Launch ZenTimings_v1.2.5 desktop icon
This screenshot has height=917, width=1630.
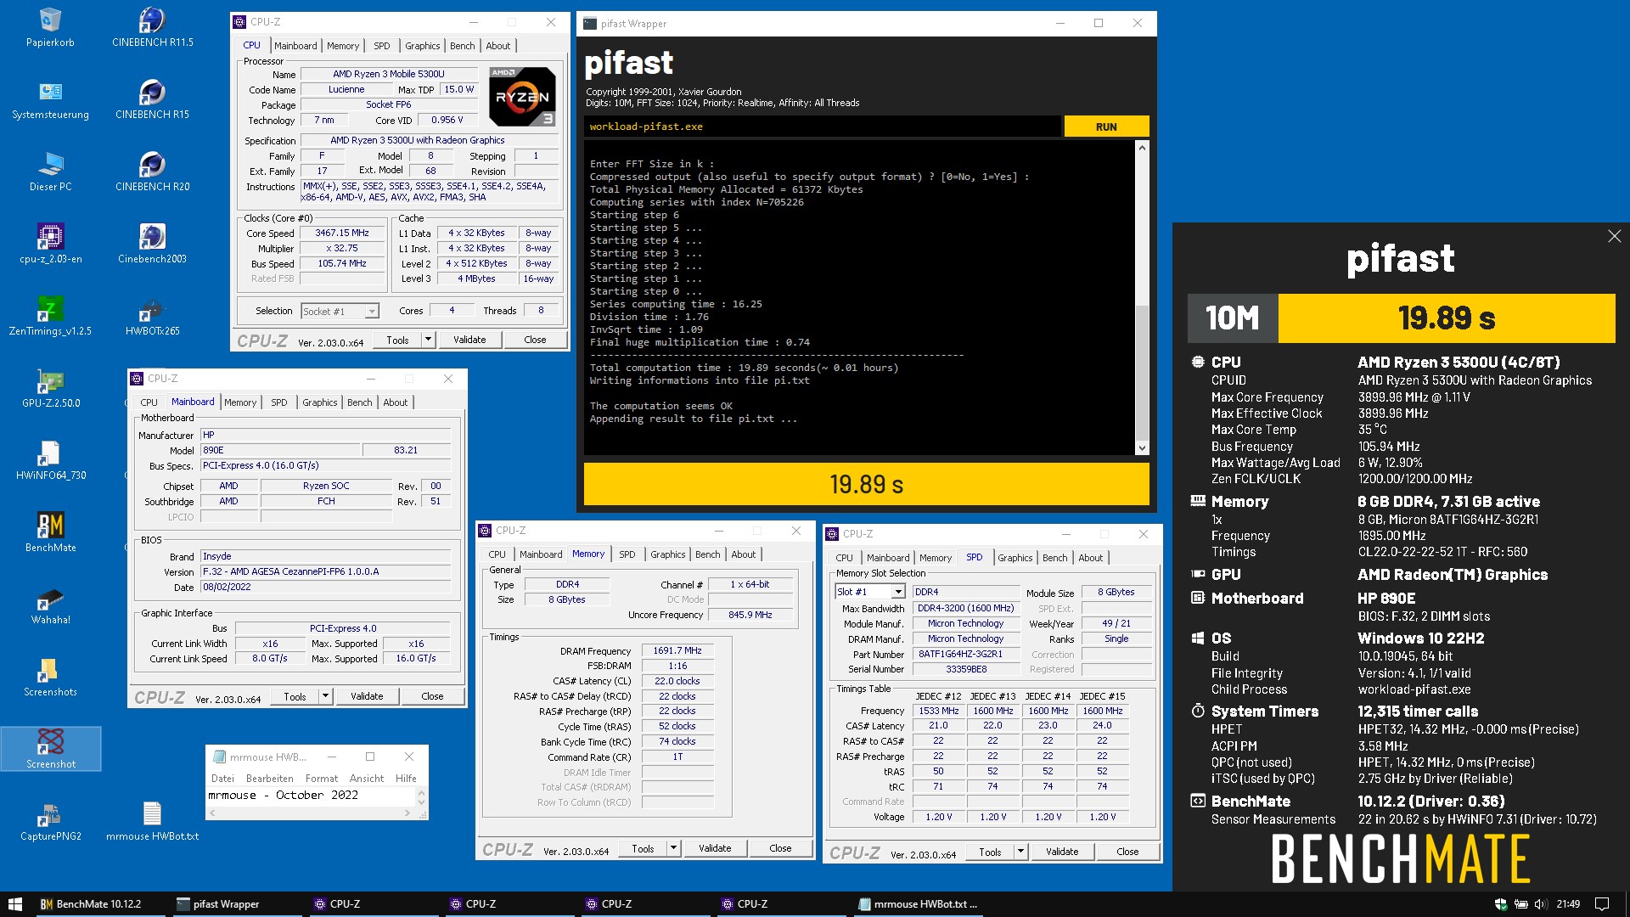[50, 316]
